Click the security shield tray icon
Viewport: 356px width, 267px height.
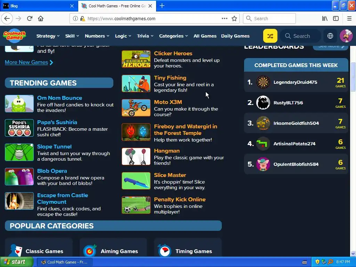[x=317, y=262]
